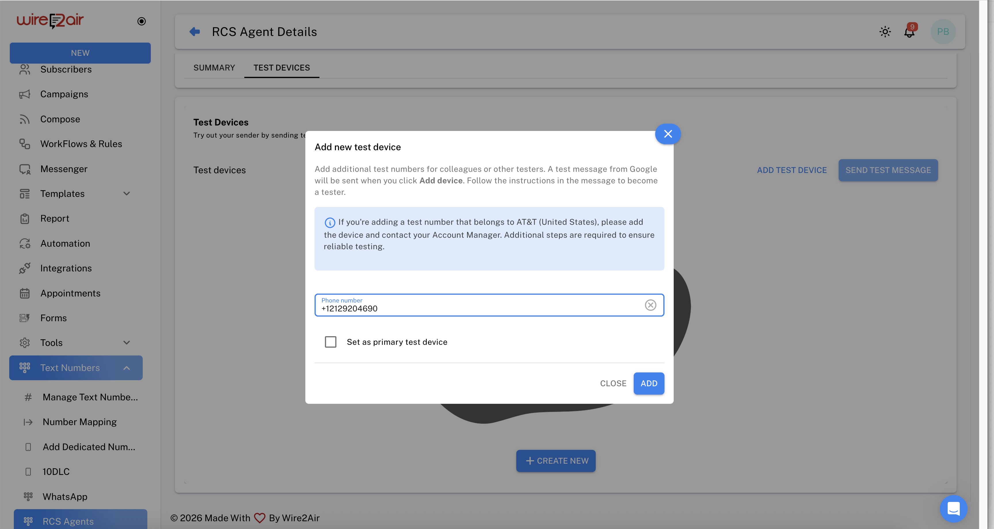Screen dimensions: 994x529
Task: Open the WhatsApp section
Action: (x=65, y=496)
